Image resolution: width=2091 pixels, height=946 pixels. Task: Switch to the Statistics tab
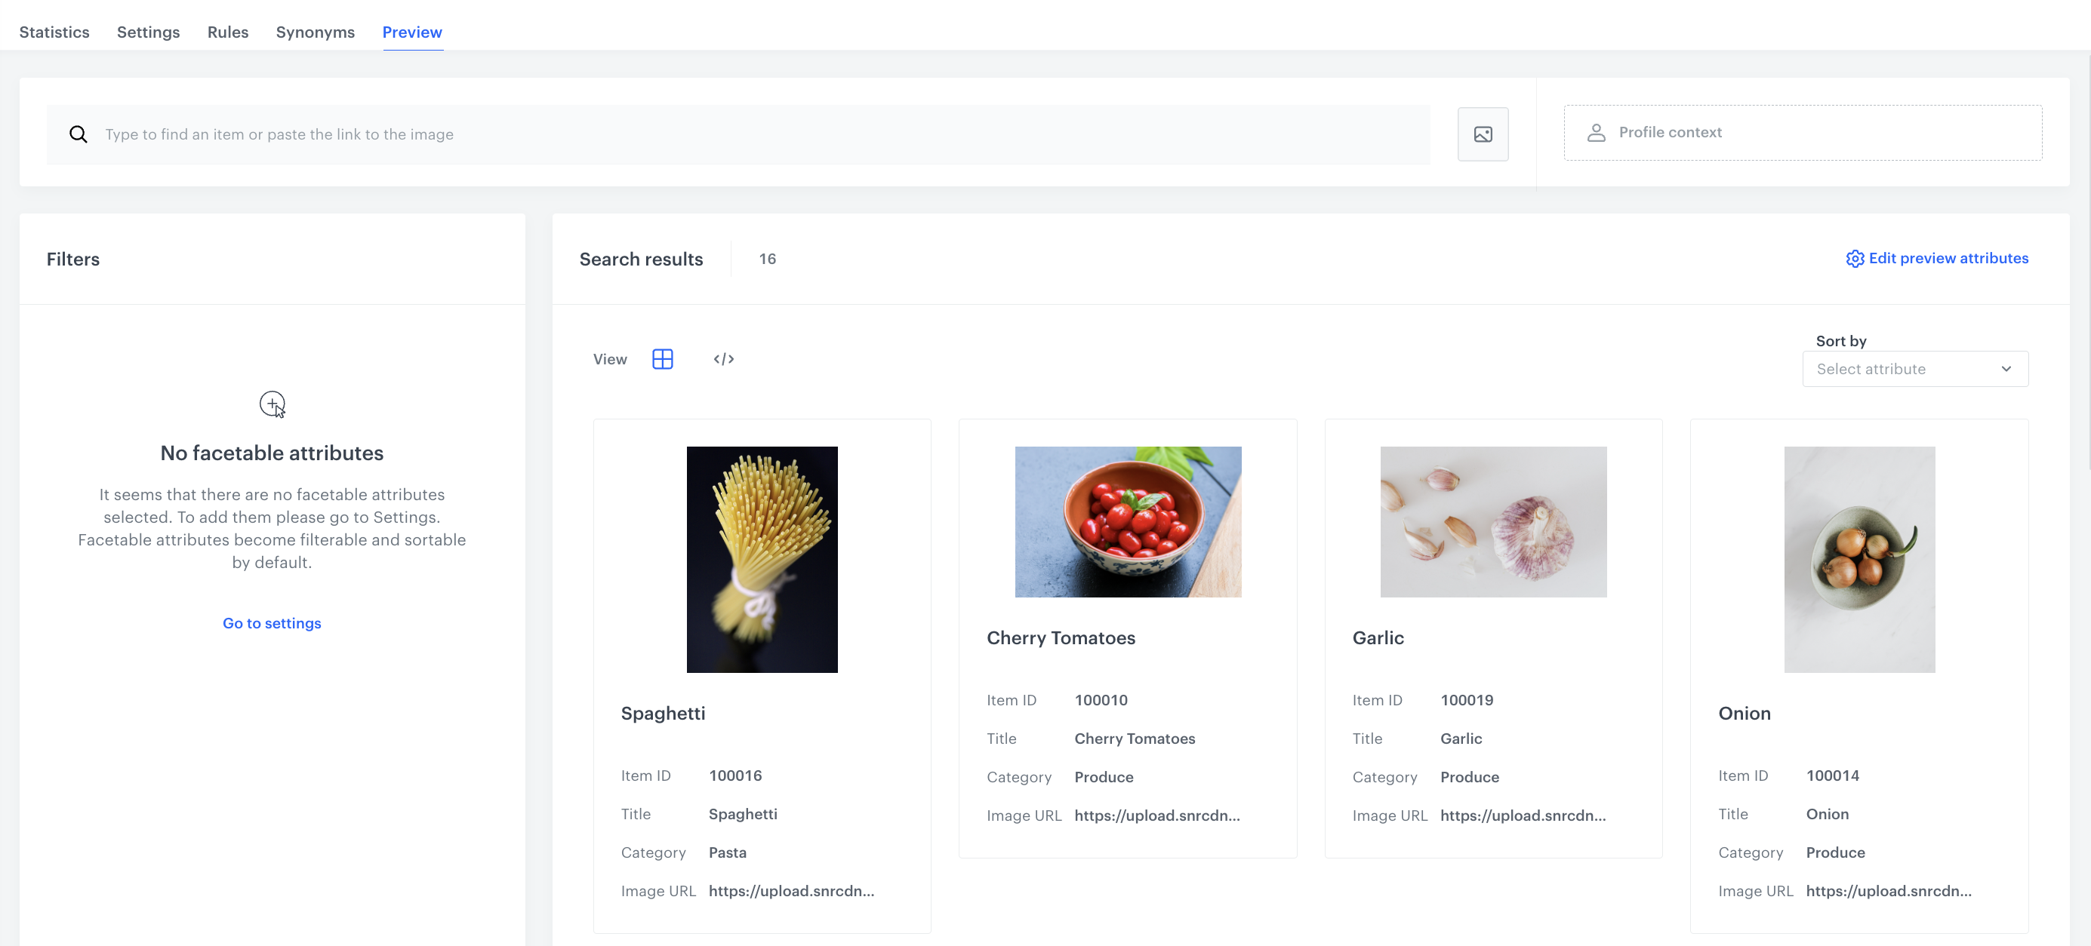pos(54,32)
